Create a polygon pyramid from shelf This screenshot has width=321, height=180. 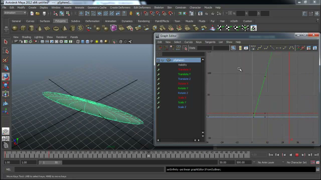64,28
